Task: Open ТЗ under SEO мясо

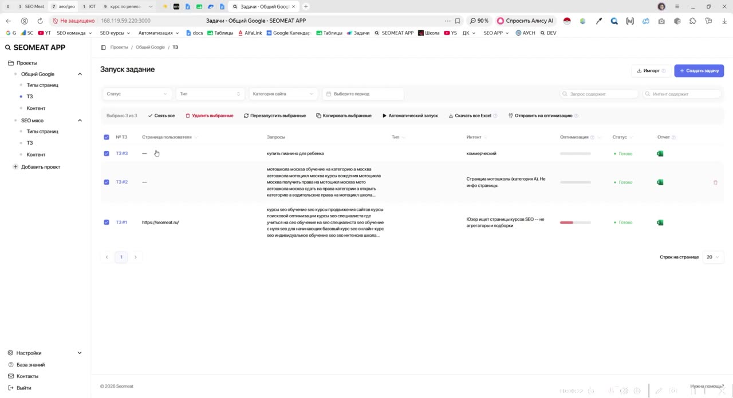Action: (x=30, y=143)
